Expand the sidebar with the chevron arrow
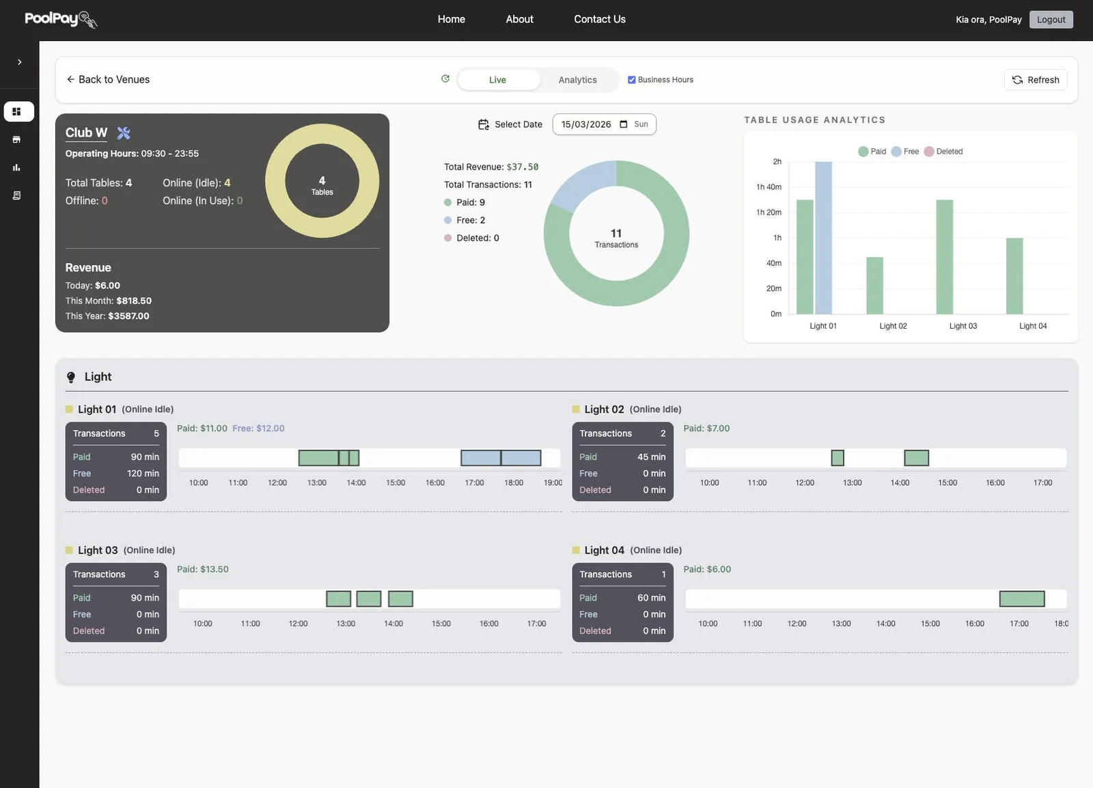Viewport: 1093px width, 788px height. point(19,62)
